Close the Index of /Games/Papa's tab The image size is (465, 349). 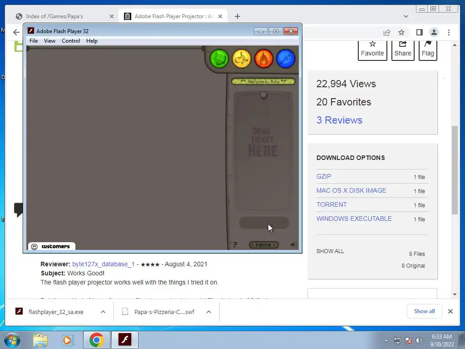(112, 16)
